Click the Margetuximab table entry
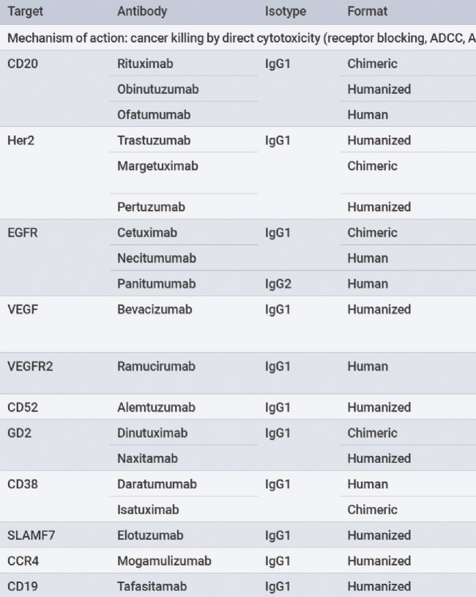The height and width of the screenshot is (597, 476). pyautogui.click(x=157, y=166)
